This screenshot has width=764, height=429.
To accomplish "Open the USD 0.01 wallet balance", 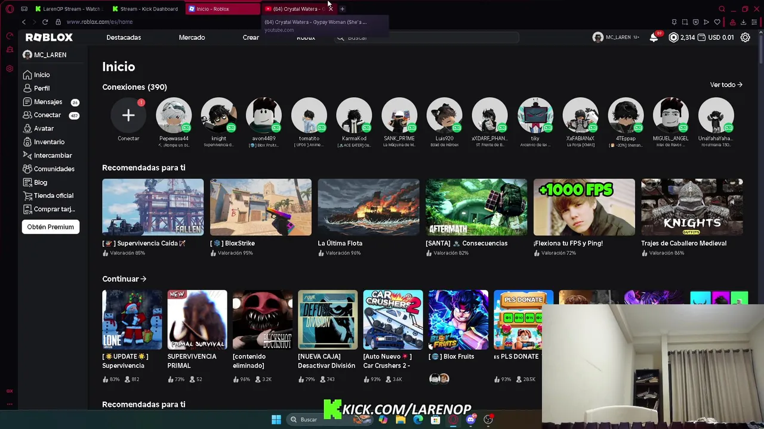I will pyautogui.click(x=717, y=37).
